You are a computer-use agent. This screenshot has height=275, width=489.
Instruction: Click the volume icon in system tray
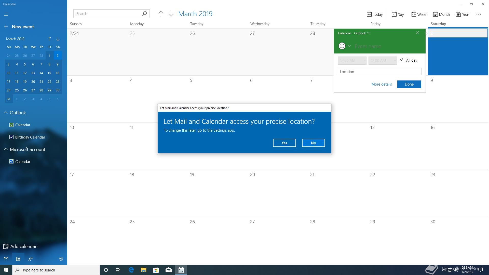coord(456,270)
